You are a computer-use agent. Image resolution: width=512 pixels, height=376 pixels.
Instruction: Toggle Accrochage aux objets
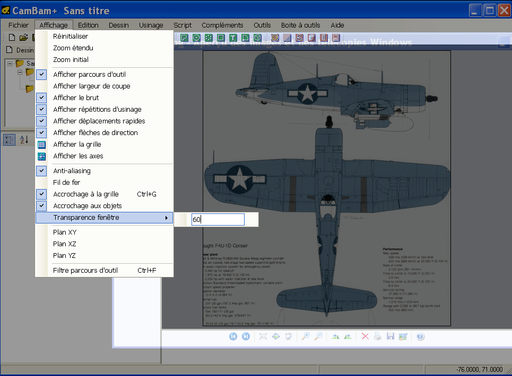104,206
